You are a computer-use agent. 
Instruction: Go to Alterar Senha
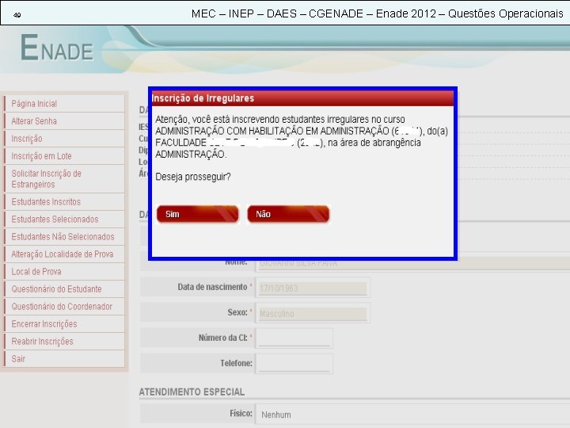point(34,121)
